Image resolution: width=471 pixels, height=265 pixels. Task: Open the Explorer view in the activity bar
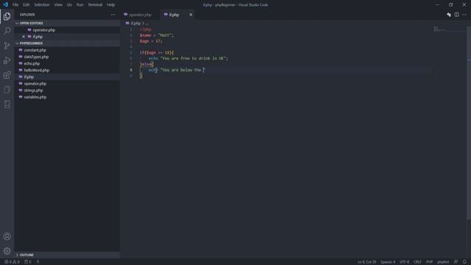click(7, 16)
